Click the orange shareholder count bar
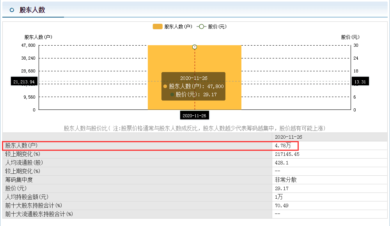This screenshot has width=390, height=226. coord(195,77)
